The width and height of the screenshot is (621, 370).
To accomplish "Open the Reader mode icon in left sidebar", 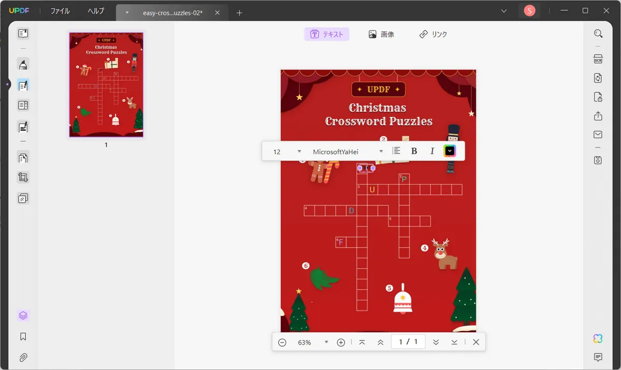I will 23,34.
